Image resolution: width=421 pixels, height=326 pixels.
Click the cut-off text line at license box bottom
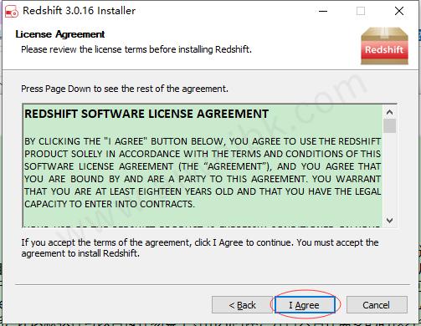(203, 226)
